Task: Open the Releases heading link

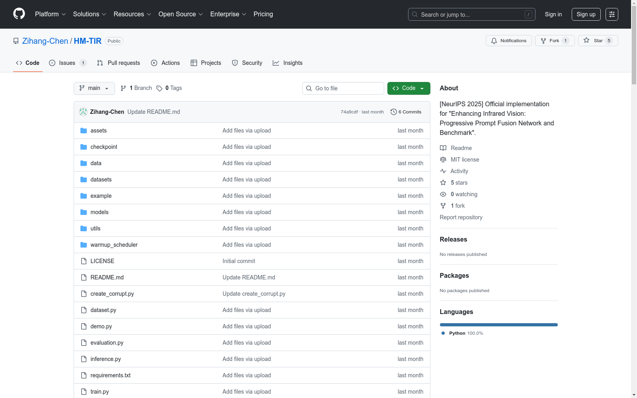Action: click(453, 239)
